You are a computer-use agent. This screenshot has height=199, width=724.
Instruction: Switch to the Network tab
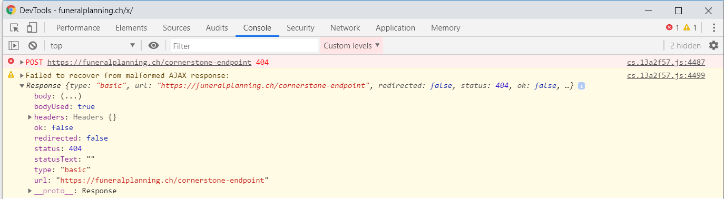click(x=345, y=28)
